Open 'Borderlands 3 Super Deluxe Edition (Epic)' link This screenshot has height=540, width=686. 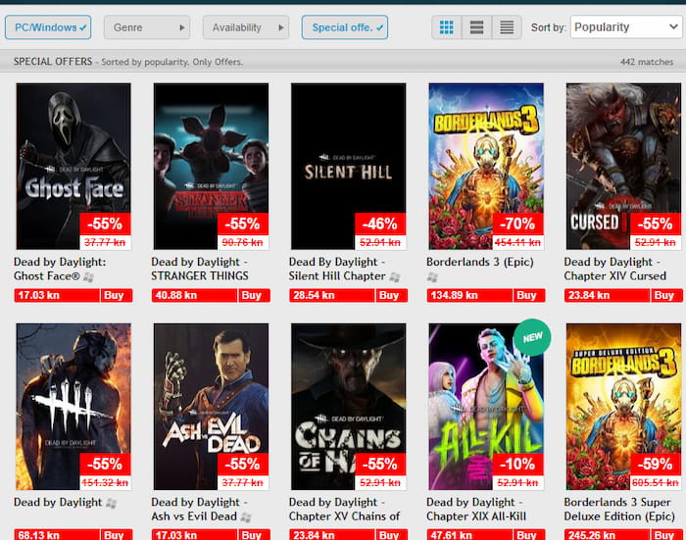(x=619, y=509)
